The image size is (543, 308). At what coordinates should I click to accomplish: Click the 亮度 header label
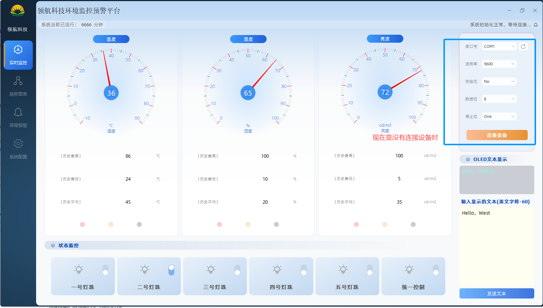pos(385,39)
